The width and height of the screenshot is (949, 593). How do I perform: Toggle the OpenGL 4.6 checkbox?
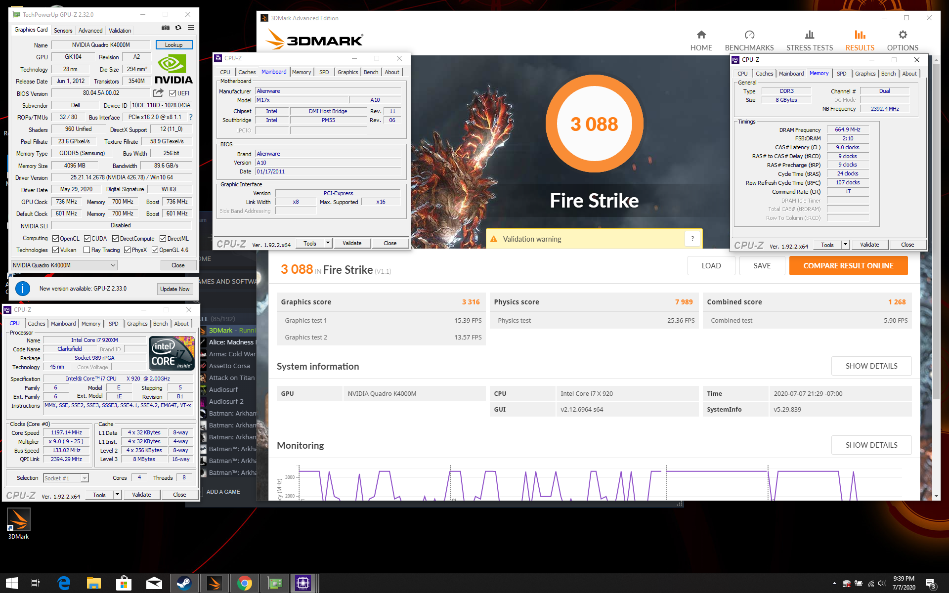coord(155,250)
